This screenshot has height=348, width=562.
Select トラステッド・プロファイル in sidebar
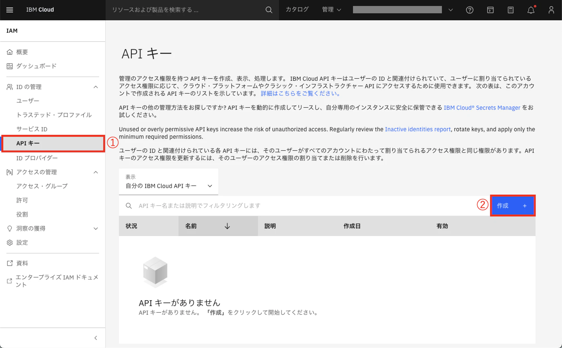pyautogui.click(x=54, y=115)
